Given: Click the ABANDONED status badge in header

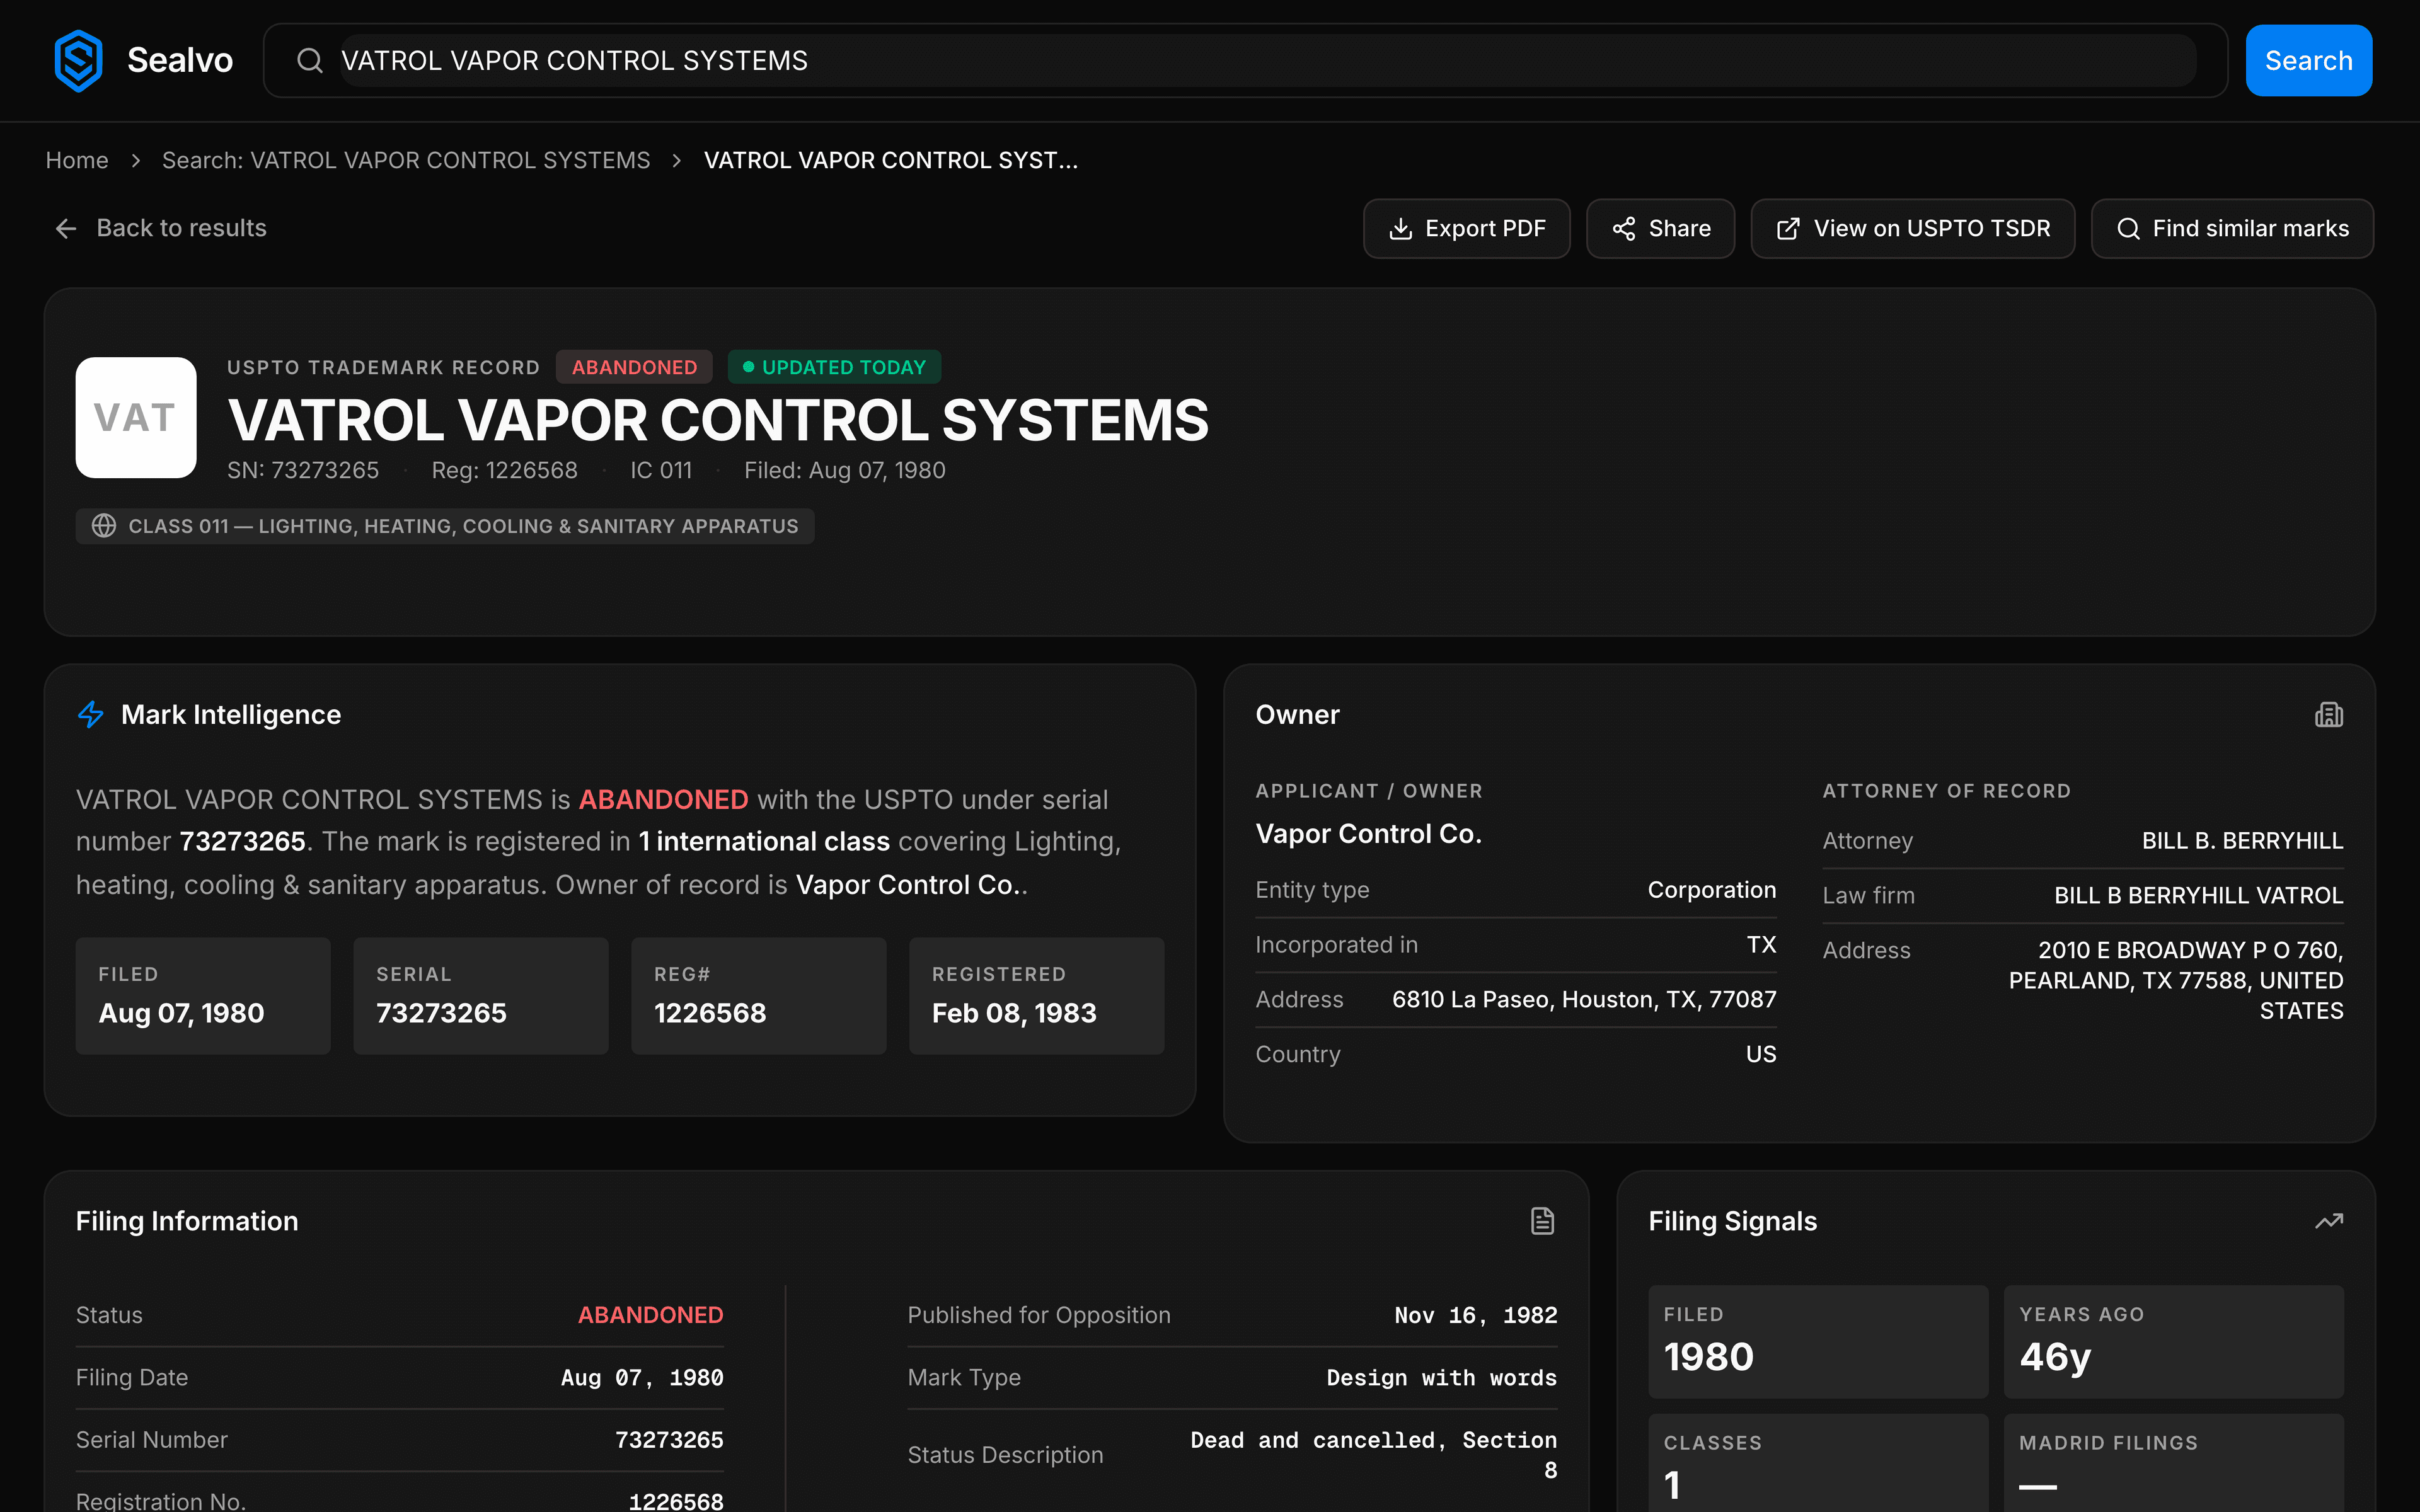Looking at the screenshot, I should (x=634, y=367).
